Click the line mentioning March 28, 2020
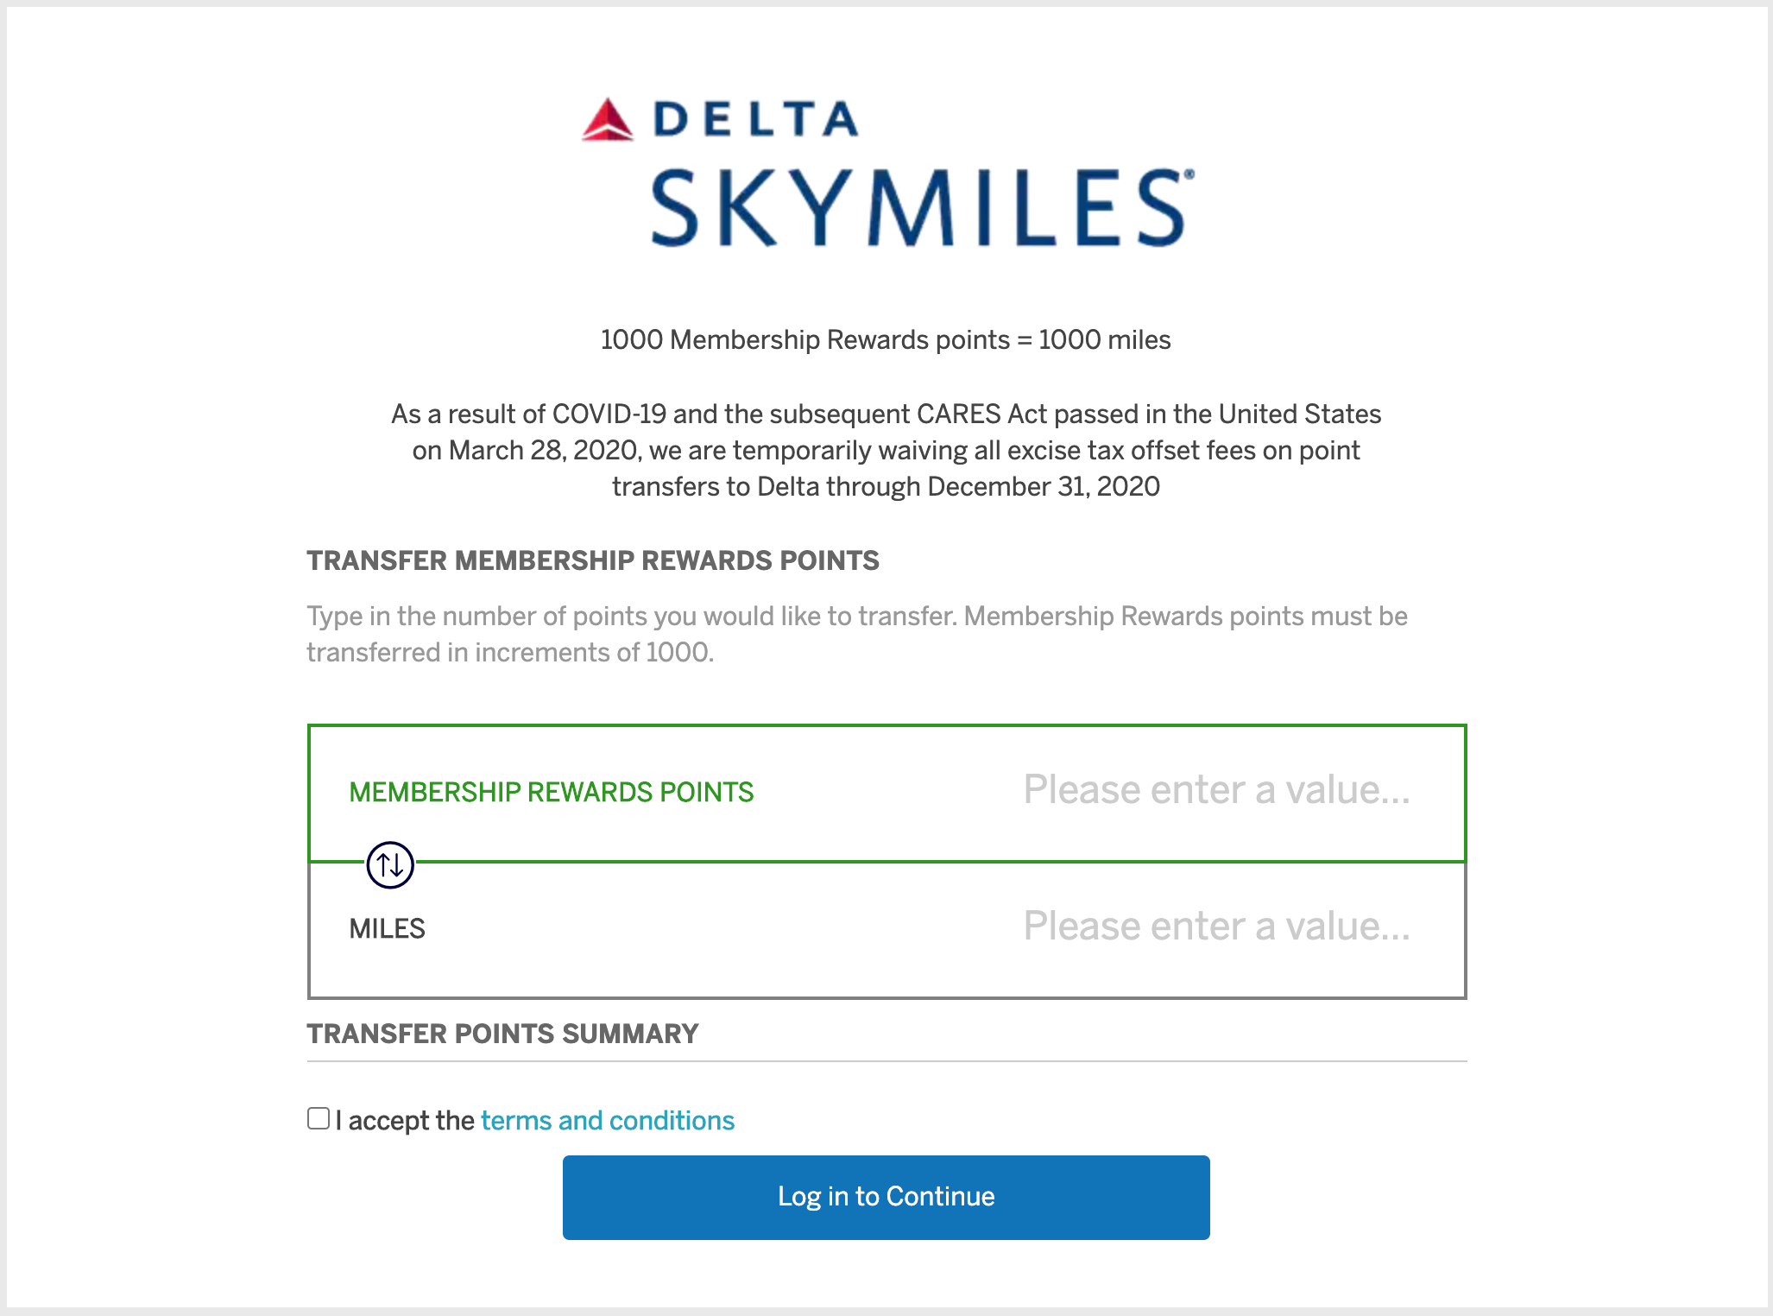This screenshot has height=1316, width=1773. 886,451
